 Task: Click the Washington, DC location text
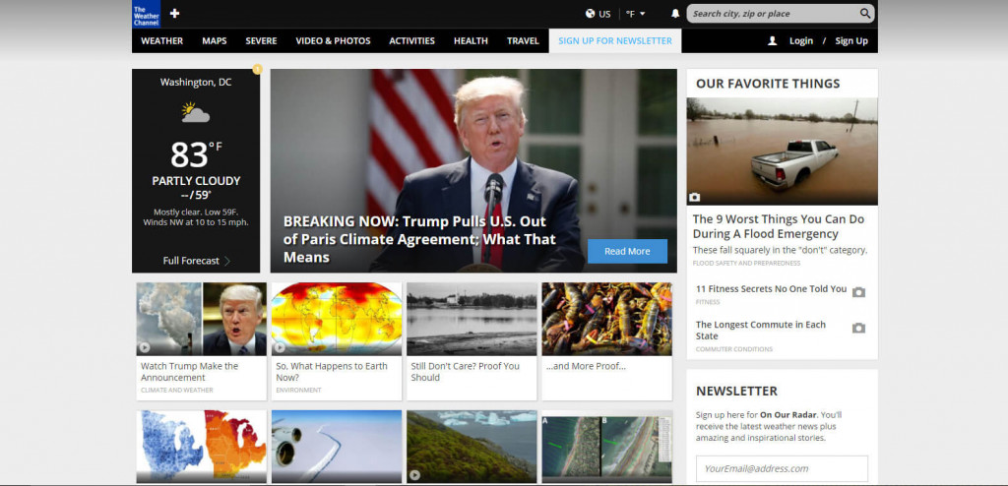click(196, 83)
